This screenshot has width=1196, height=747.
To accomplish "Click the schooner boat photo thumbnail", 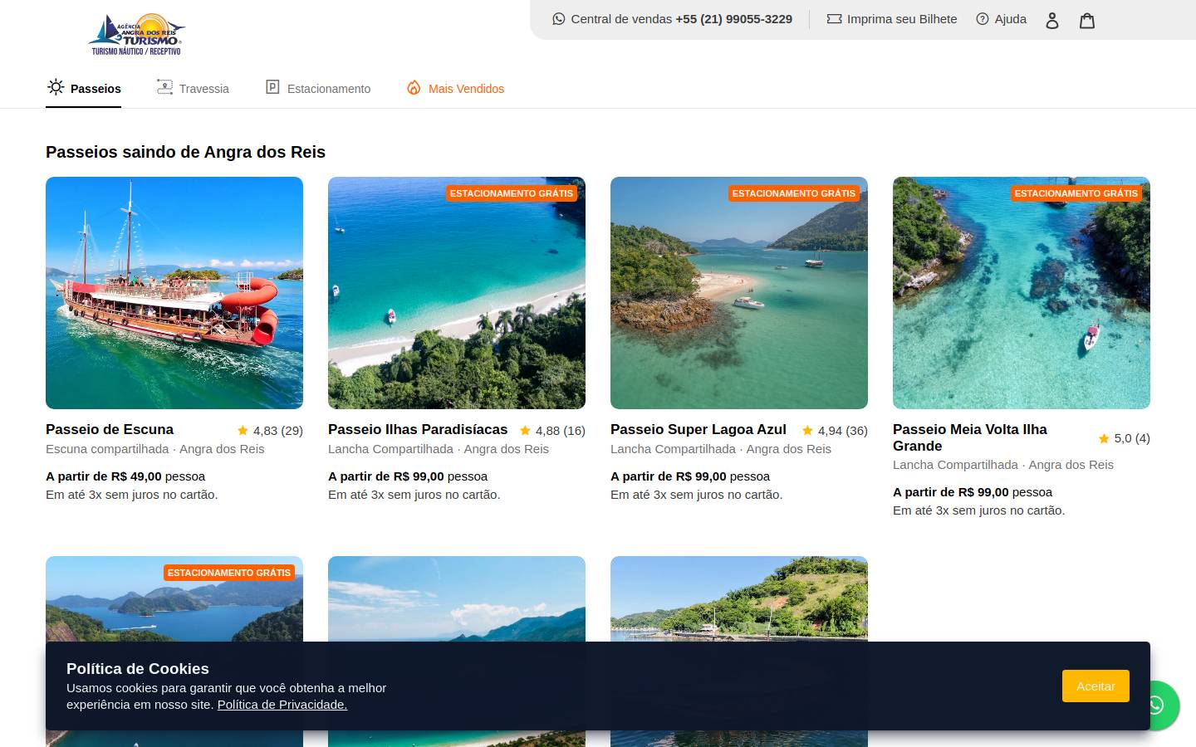I will (174, 293).
